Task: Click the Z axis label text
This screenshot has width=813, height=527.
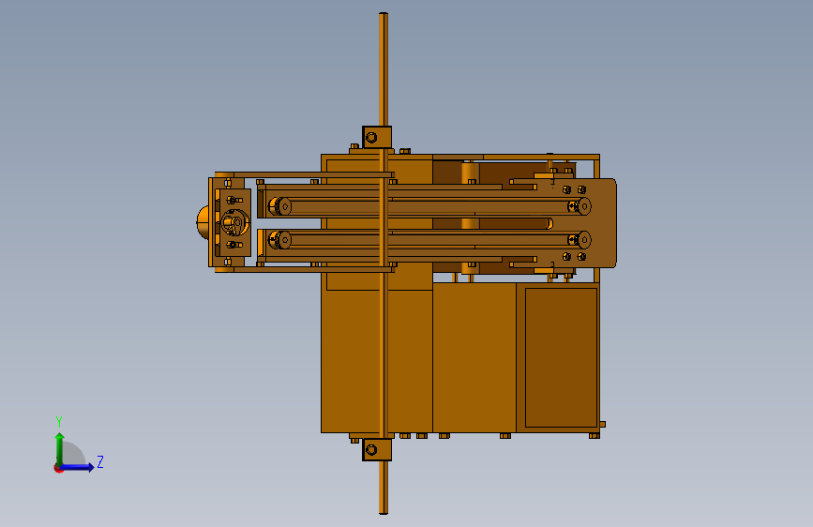Action: pos(100,461)
